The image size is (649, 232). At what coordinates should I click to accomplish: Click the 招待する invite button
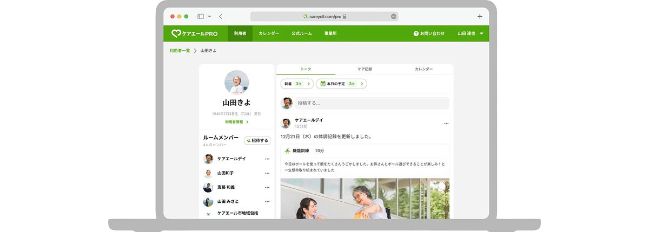(x=257, y=140)
